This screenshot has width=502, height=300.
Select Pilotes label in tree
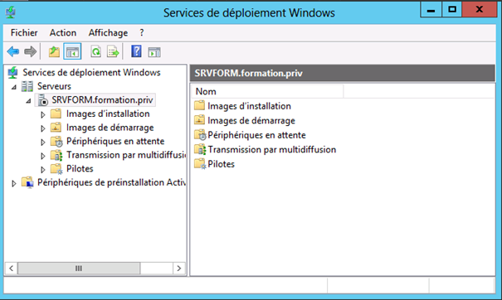[x=80, y=169]
